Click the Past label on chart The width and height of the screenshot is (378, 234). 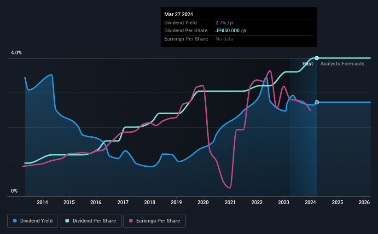coord(308,64)
